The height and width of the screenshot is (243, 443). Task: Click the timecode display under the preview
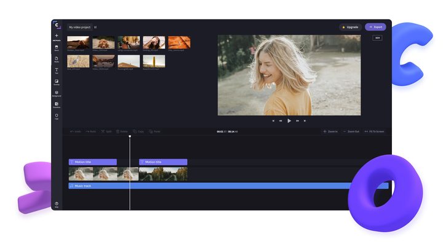[227, 132]
